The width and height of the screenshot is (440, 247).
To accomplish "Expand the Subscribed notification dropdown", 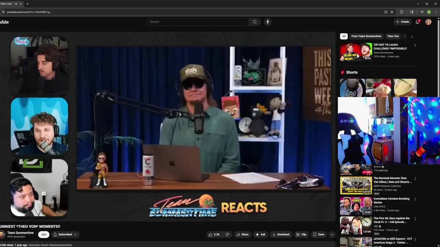I will 65,235.
